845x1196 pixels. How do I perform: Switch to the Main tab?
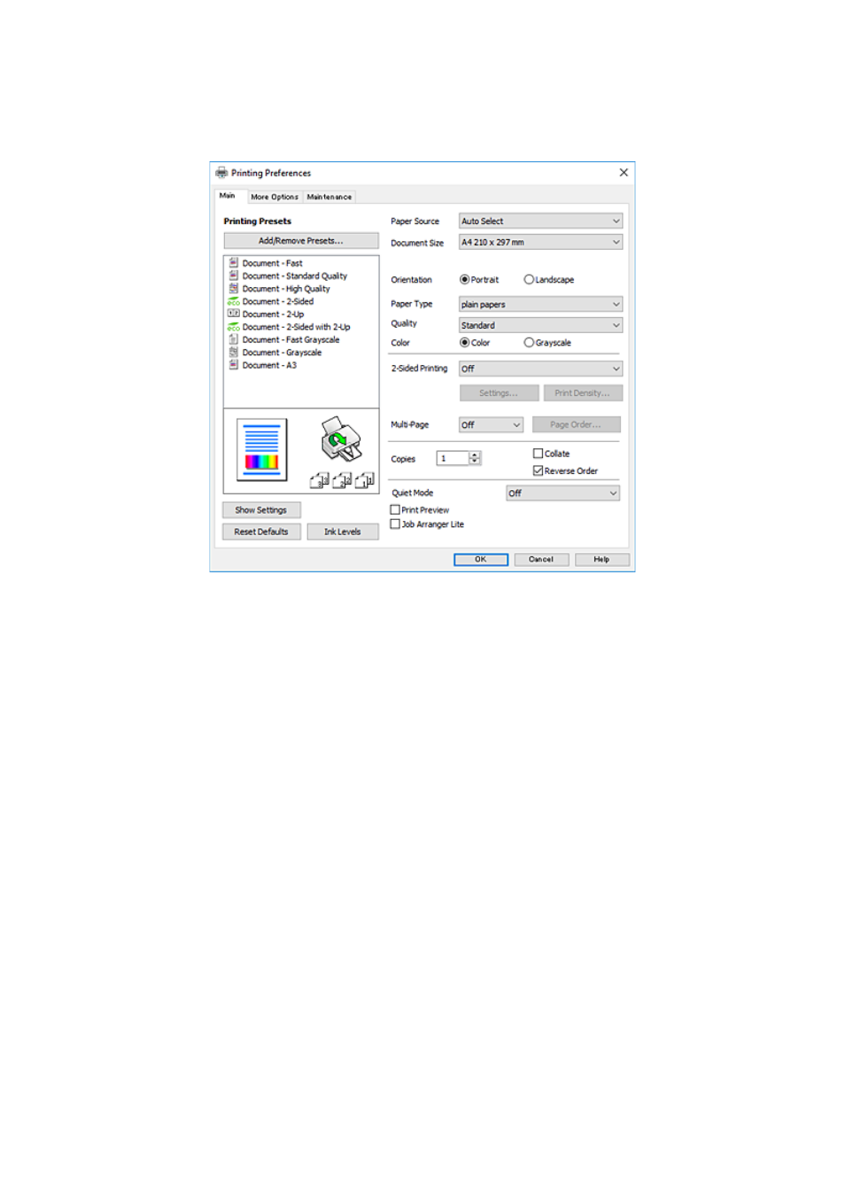pos(228,196)
